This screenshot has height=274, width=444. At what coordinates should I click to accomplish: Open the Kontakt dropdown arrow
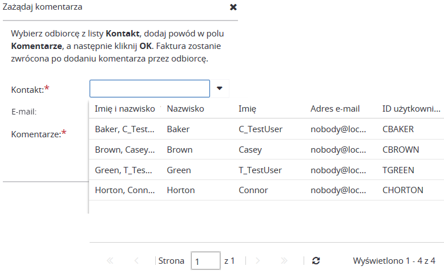220,88
